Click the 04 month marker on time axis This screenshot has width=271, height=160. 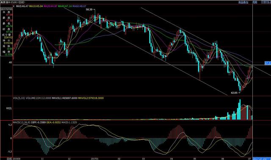click(x=171, y=159)
